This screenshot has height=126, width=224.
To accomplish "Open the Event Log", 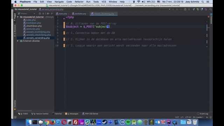I will [203, 114].
